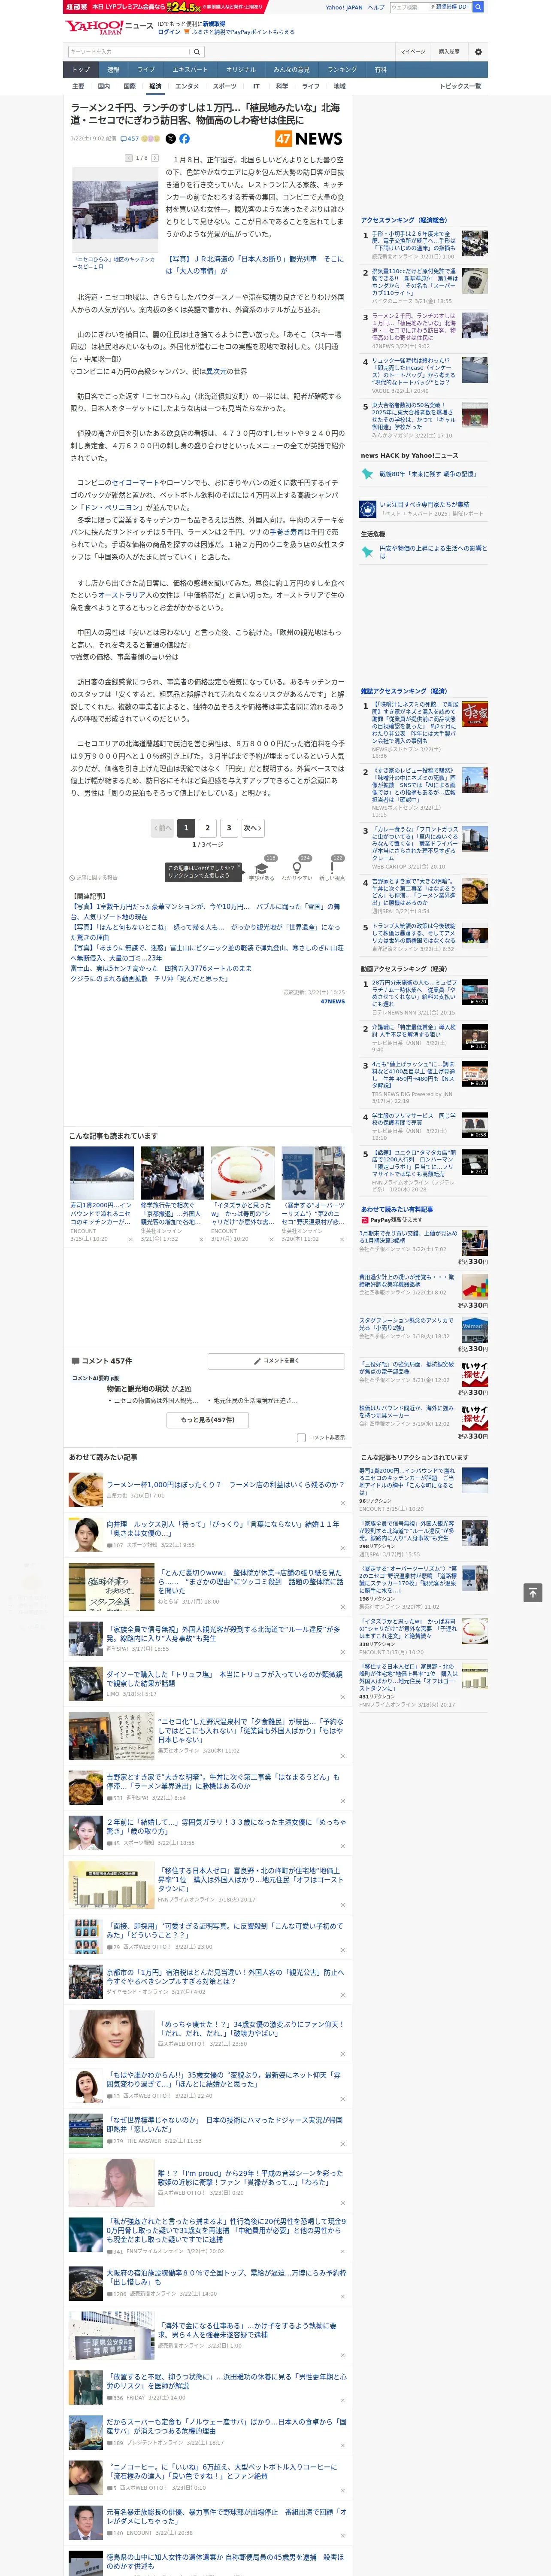Dismiss the 'オーバーツーリズム' Nozawa Onsen card
Screen dimensions: 551x2576
pyautogui.click(x=342, y=1239)
